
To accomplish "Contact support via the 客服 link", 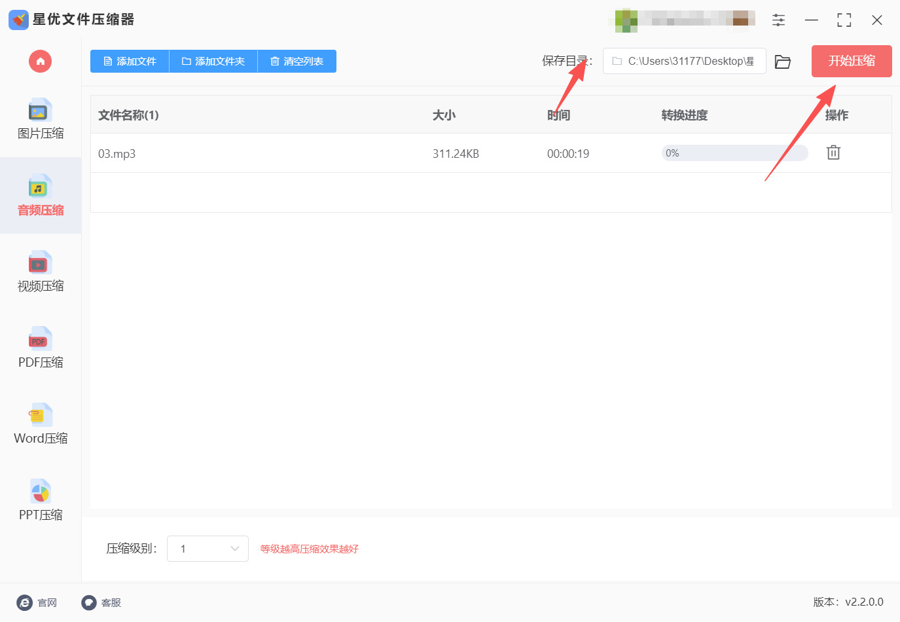I will pos(101,602).
